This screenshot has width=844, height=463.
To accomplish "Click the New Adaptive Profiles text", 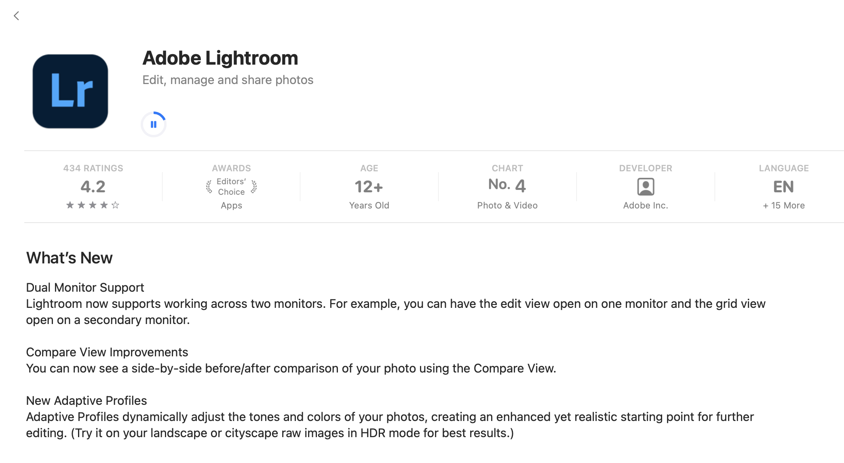I will coord(87,400).
